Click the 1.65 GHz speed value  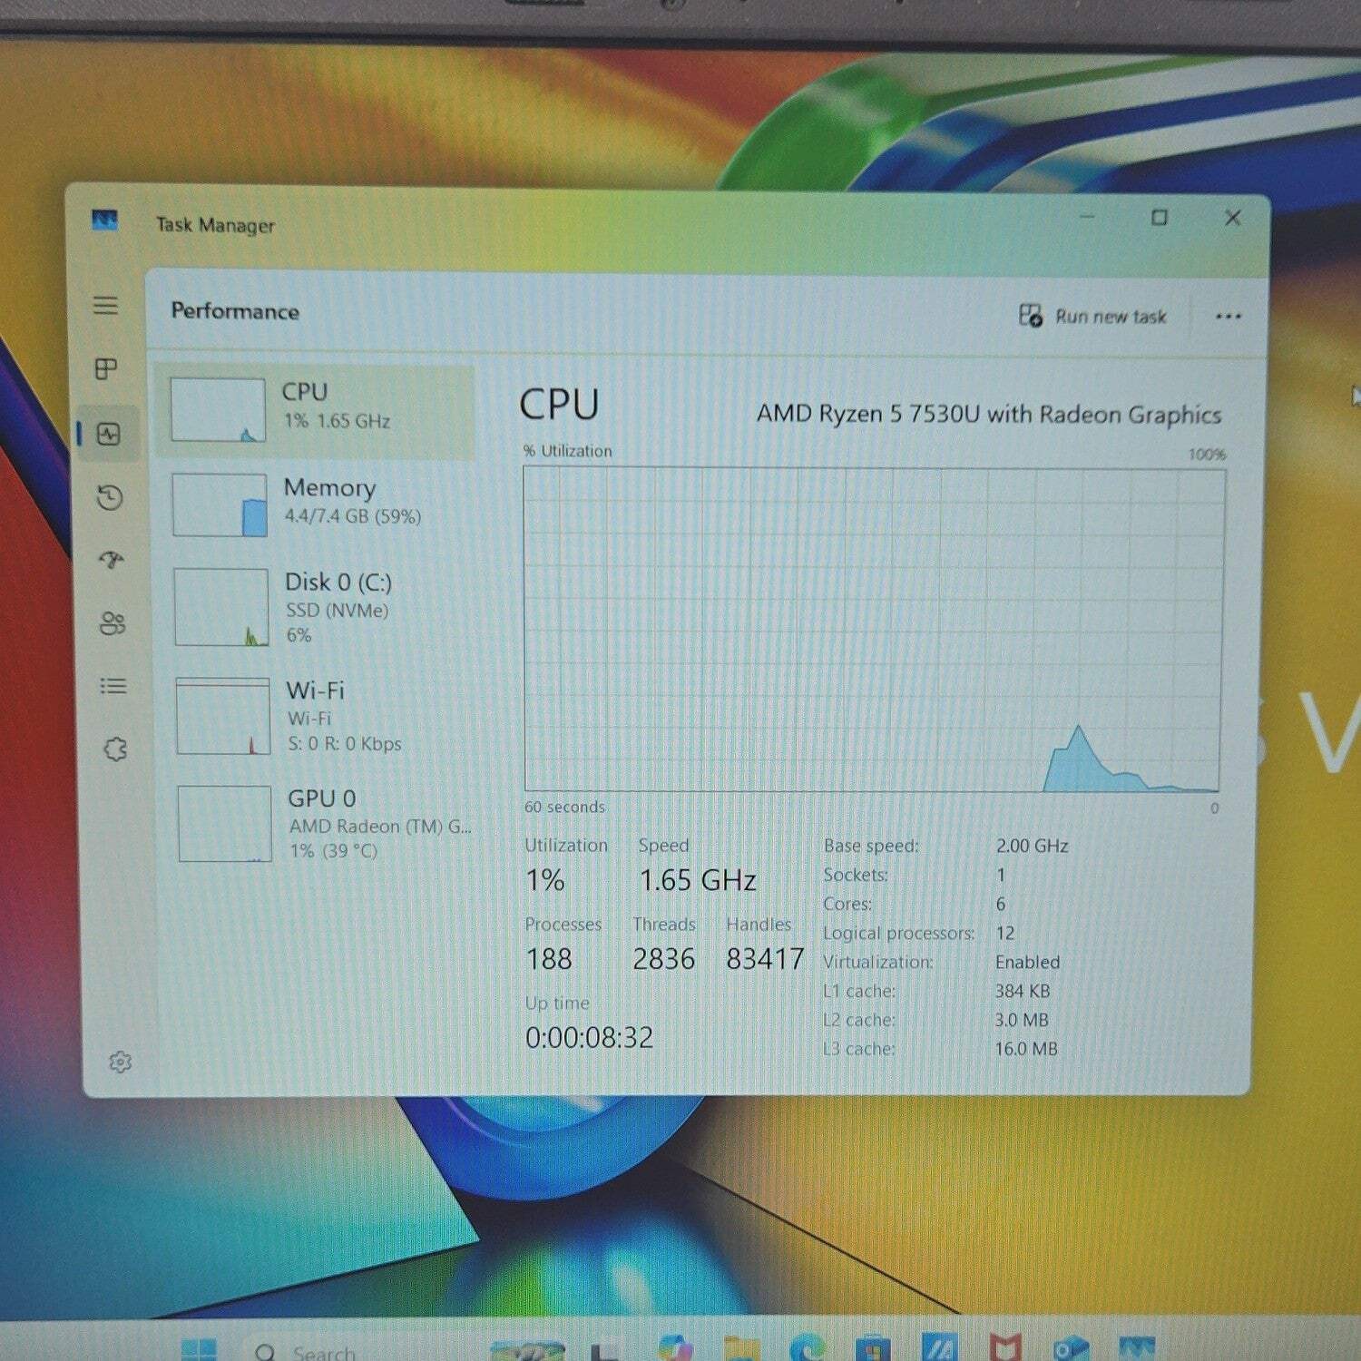tap(697, 880)
